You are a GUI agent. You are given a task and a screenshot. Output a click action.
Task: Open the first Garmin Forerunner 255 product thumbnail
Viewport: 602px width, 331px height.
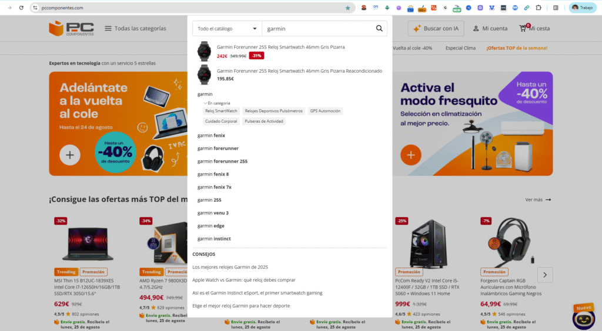click(204, 51)
